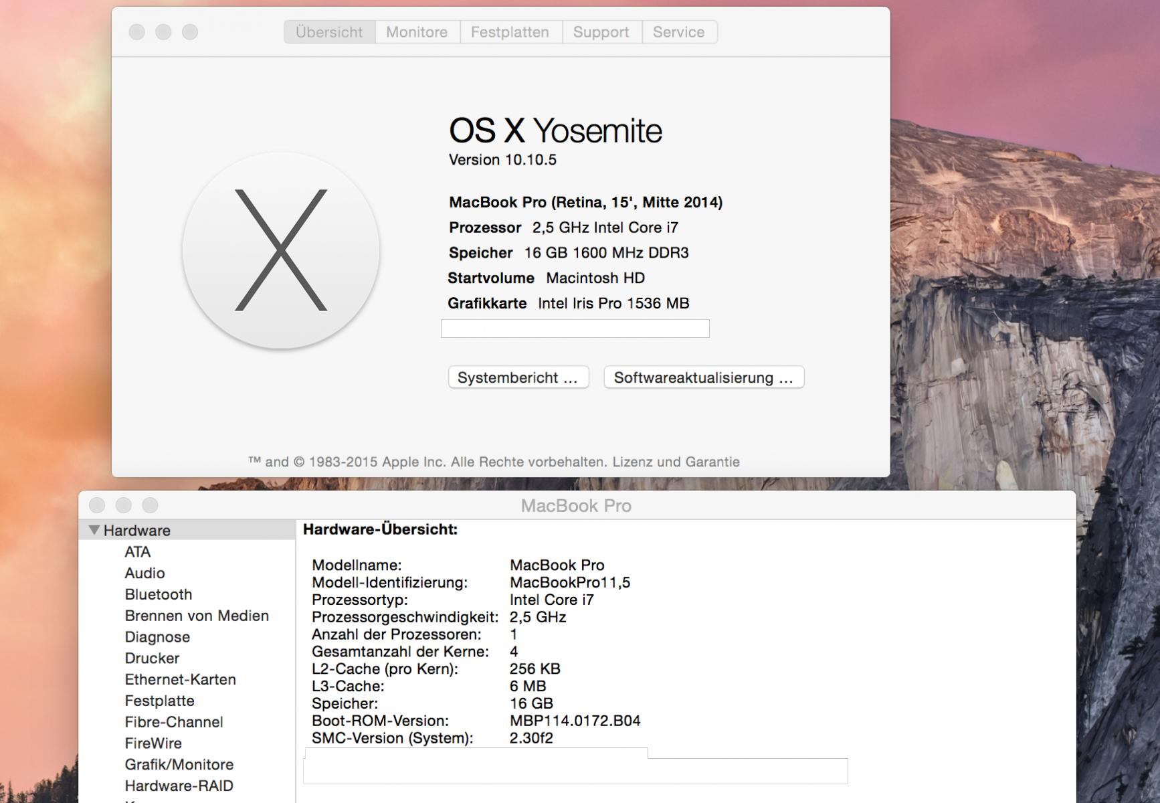Image resolution: width=1160 pixels, height=803 pixels.
Task: Zoom the MacBook Pro system report window
Action: tap(151, 505)
